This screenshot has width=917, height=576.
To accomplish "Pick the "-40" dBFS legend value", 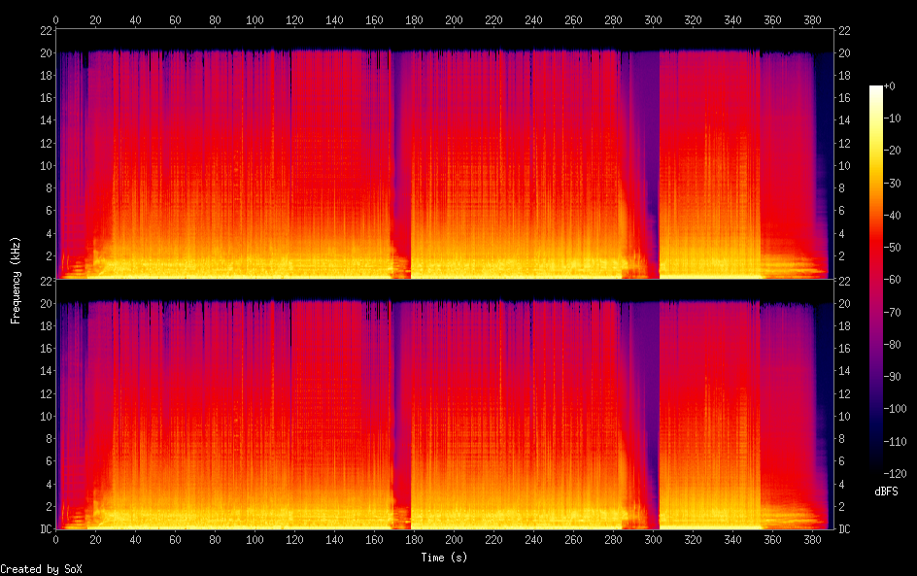I will [893, 216].
